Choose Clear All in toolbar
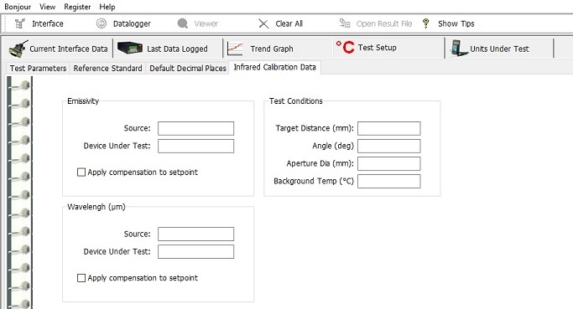The image size is (573, 309). point(289,23)
